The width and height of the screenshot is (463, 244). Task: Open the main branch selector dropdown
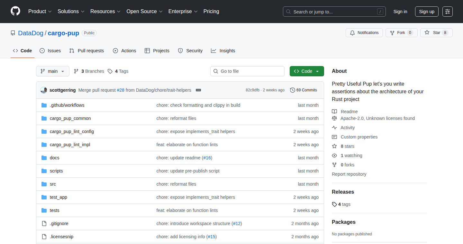coord(53,71)
